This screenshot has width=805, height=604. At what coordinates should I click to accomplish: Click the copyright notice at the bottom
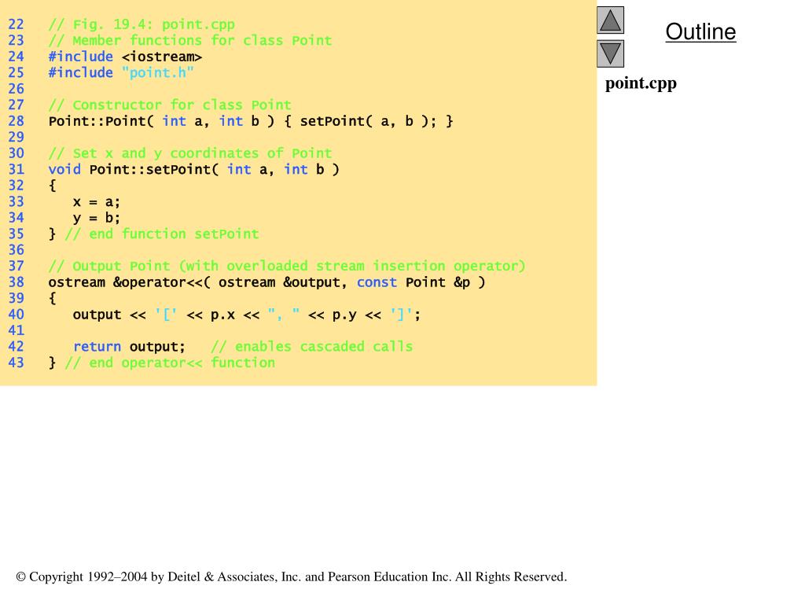(292, 576)
